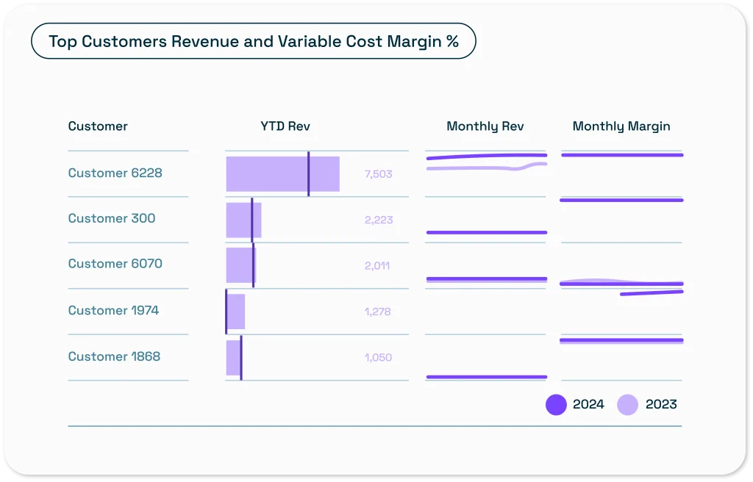Image resolution: width=753 pixels, height=482 pixels.
Task: Click the 2023 light purple legend circle
Action: pyautogui.click(x=627, y=405)
